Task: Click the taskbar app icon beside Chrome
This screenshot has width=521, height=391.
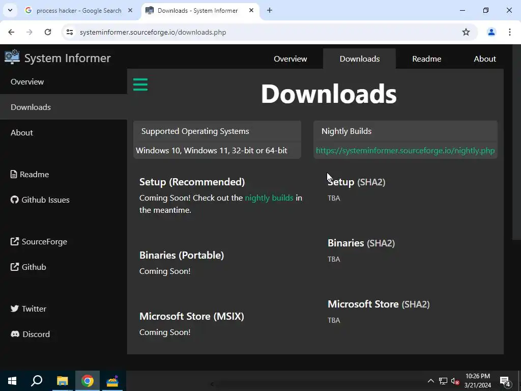Action: (x=112, y=381)
